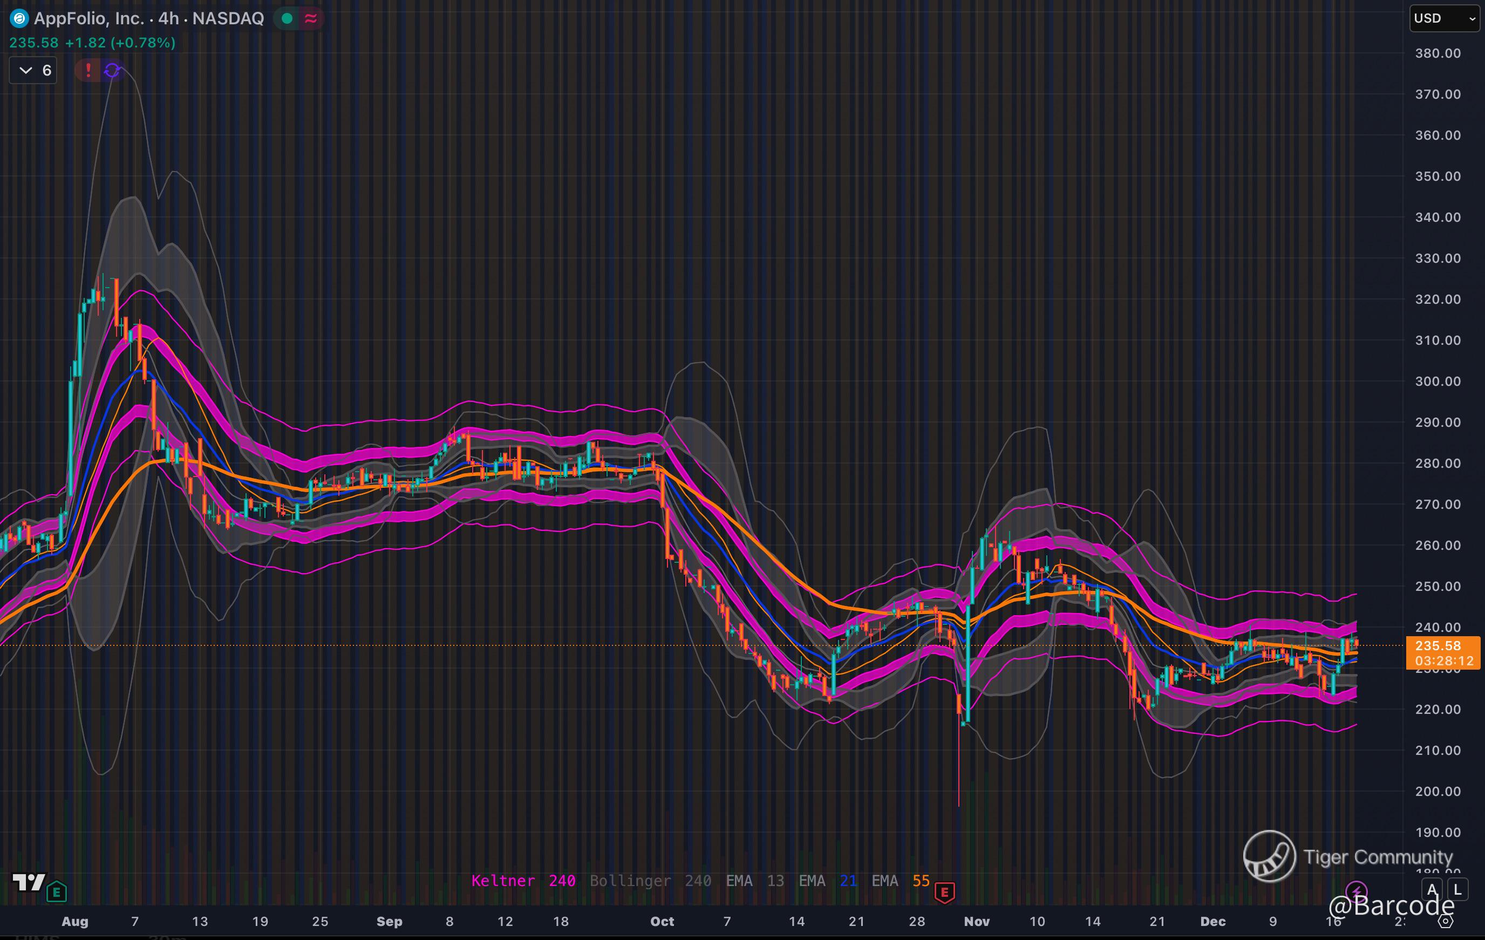Click the Bollinger 240 indicator label
The image size is (1485, 940).
[x=650, y=881]
